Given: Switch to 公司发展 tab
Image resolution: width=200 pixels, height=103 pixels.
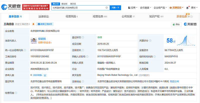Looking at the screenshot, I should click(128, 16).
